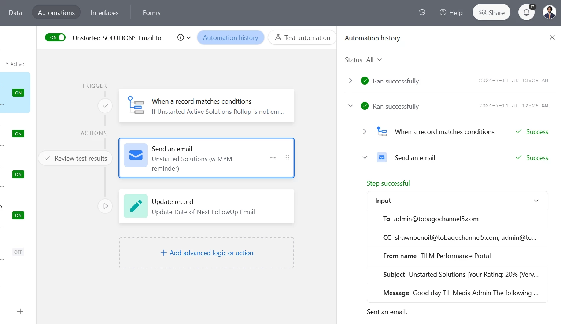
Task: Click the history trigger step icon
Action: click(x=382, y=131)
